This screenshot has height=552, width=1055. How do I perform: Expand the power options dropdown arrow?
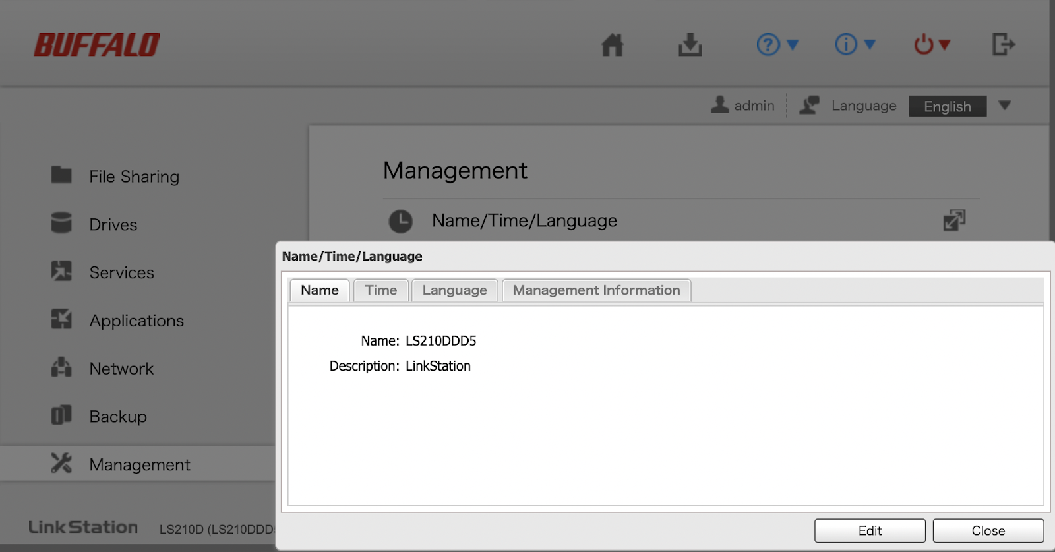pyautogui.click(x=945, y=45)
